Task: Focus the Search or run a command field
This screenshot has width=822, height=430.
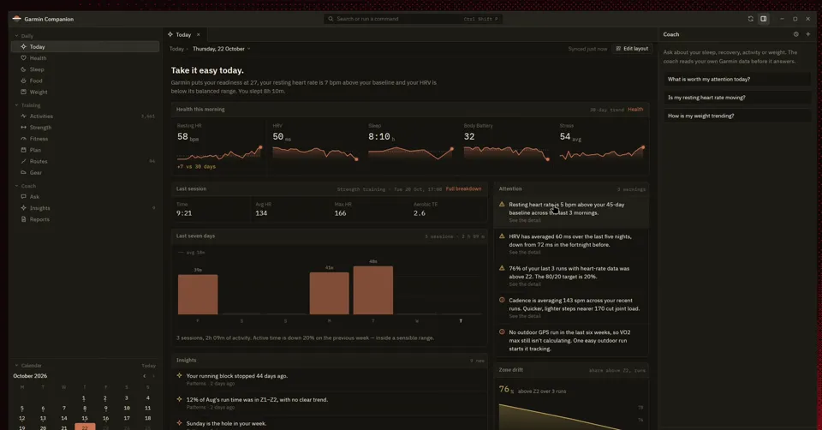Action: [x=413, y=19]
